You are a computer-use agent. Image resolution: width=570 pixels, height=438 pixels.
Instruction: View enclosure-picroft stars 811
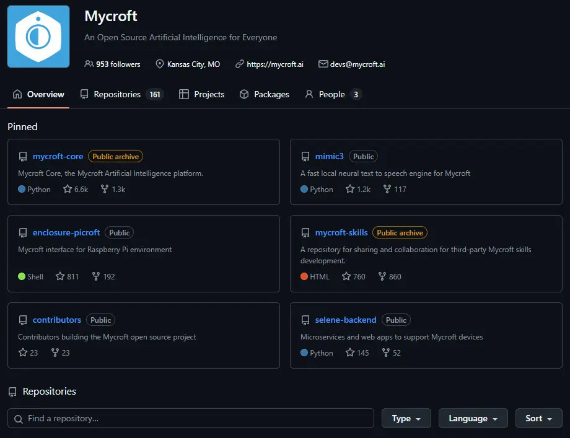68,276
